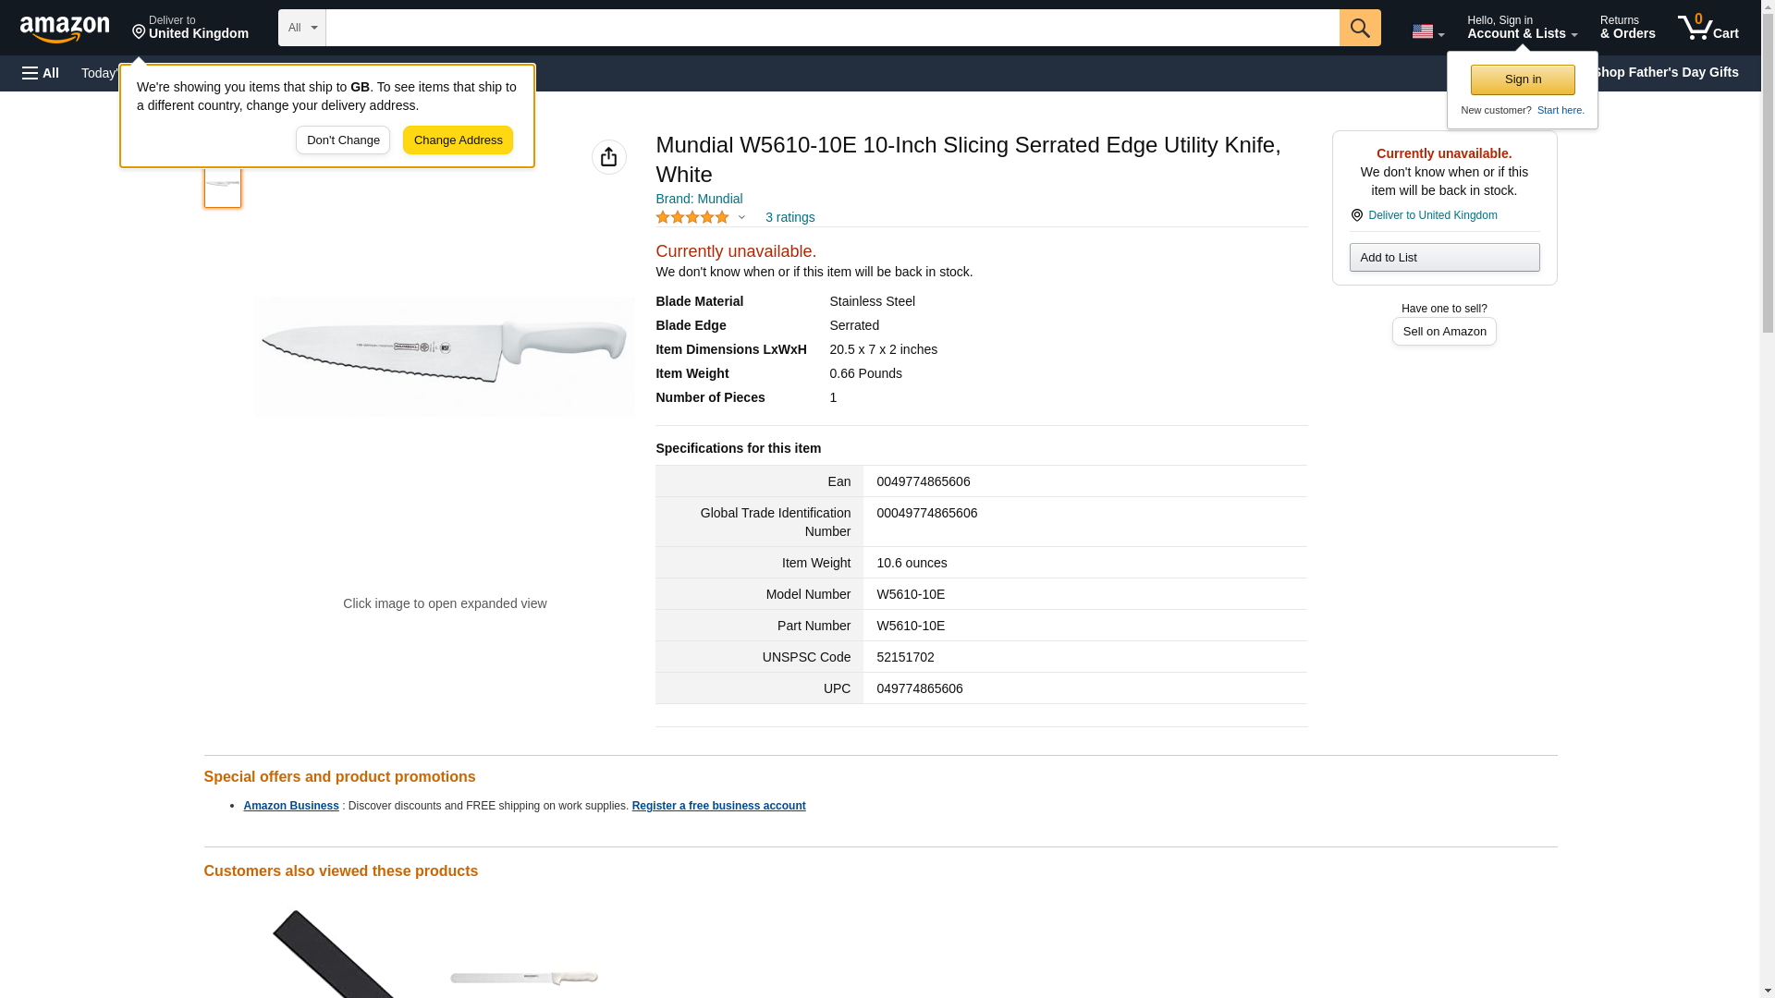Click the five-star rating icons
This screenshot has width=1775, height=998.
[x=692, y=217]
